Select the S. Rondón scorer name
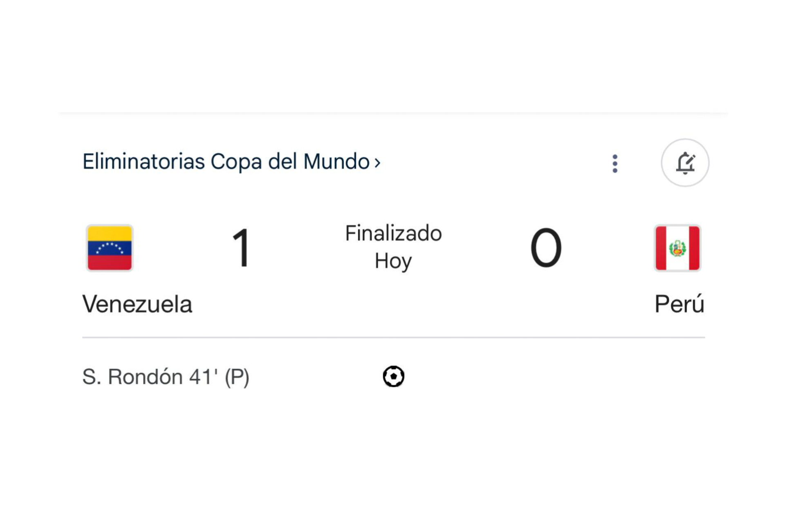This screenshot has width=785, height=523. pyautogui.click(x=132, y=377)
